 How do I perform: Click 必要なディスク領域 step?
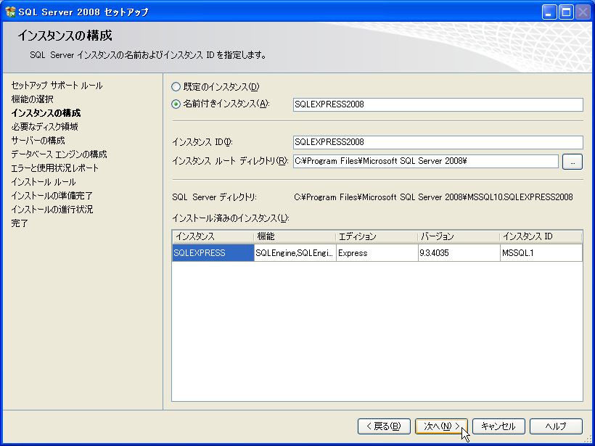tap(45, 127)
